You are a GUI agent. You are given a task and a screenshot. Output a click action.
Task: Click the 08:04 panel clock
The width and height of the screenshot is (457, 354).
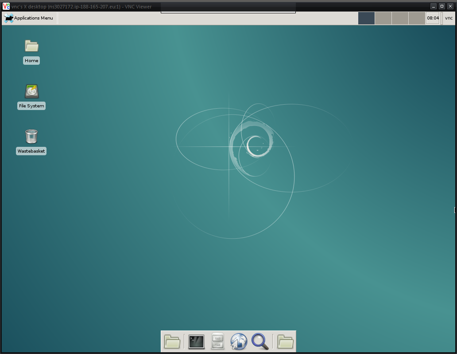click(433, 18)
